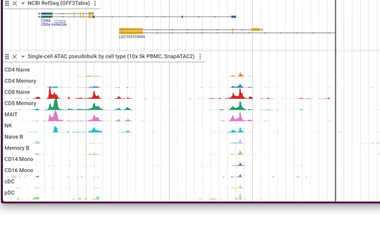Click the Naive B subtrack label
The width and height of the screenshot is (380, 228).
click(x=14, y=137)
